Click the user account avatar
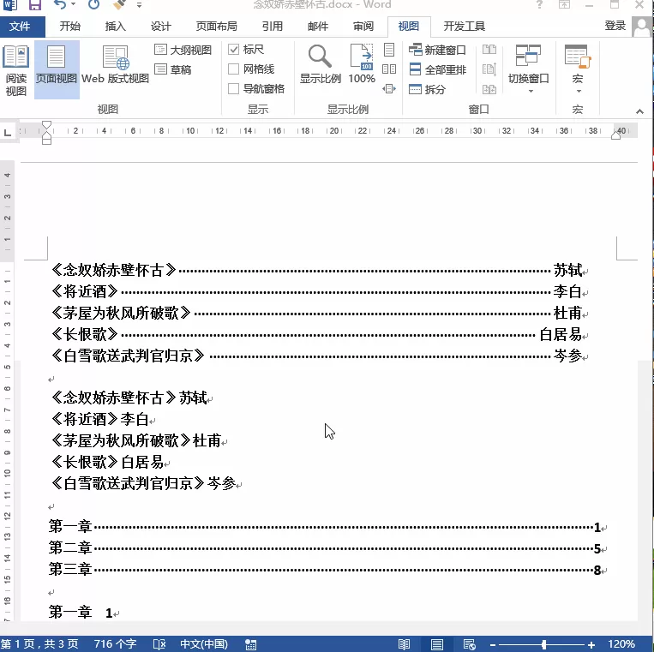 (642, 27)
